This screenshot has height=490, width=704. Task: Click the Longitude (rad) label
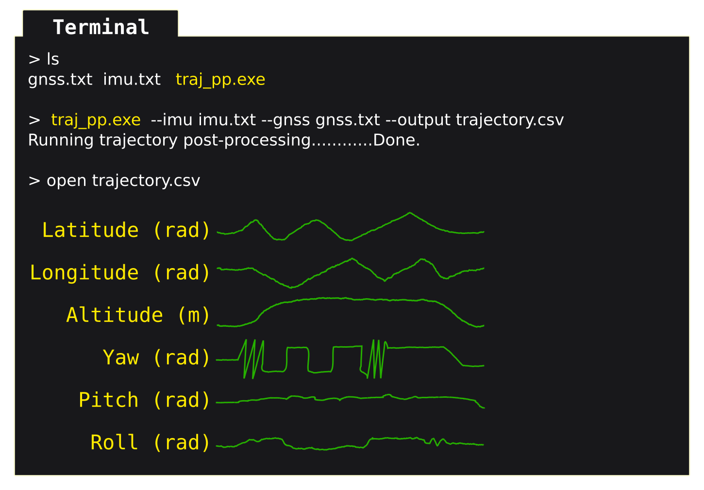point(120,272)
